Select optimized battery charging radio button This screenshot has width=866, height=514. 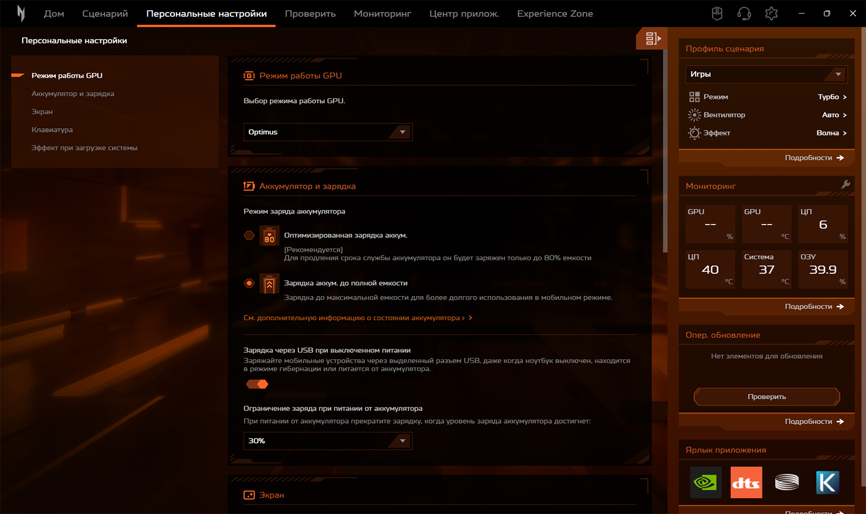(x=249, y=235)
